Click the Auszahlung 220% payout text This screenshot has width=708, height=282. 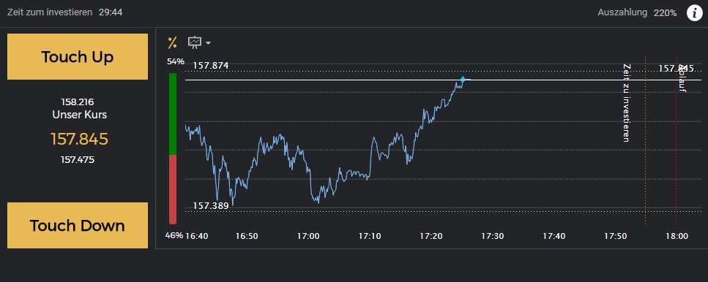coord(637,12)
